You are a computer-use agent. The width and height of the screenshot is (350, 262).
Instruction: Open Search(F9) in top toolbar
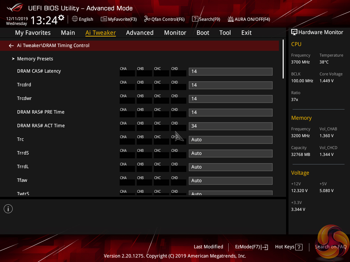pyautogui.click(x=206, y=19)
